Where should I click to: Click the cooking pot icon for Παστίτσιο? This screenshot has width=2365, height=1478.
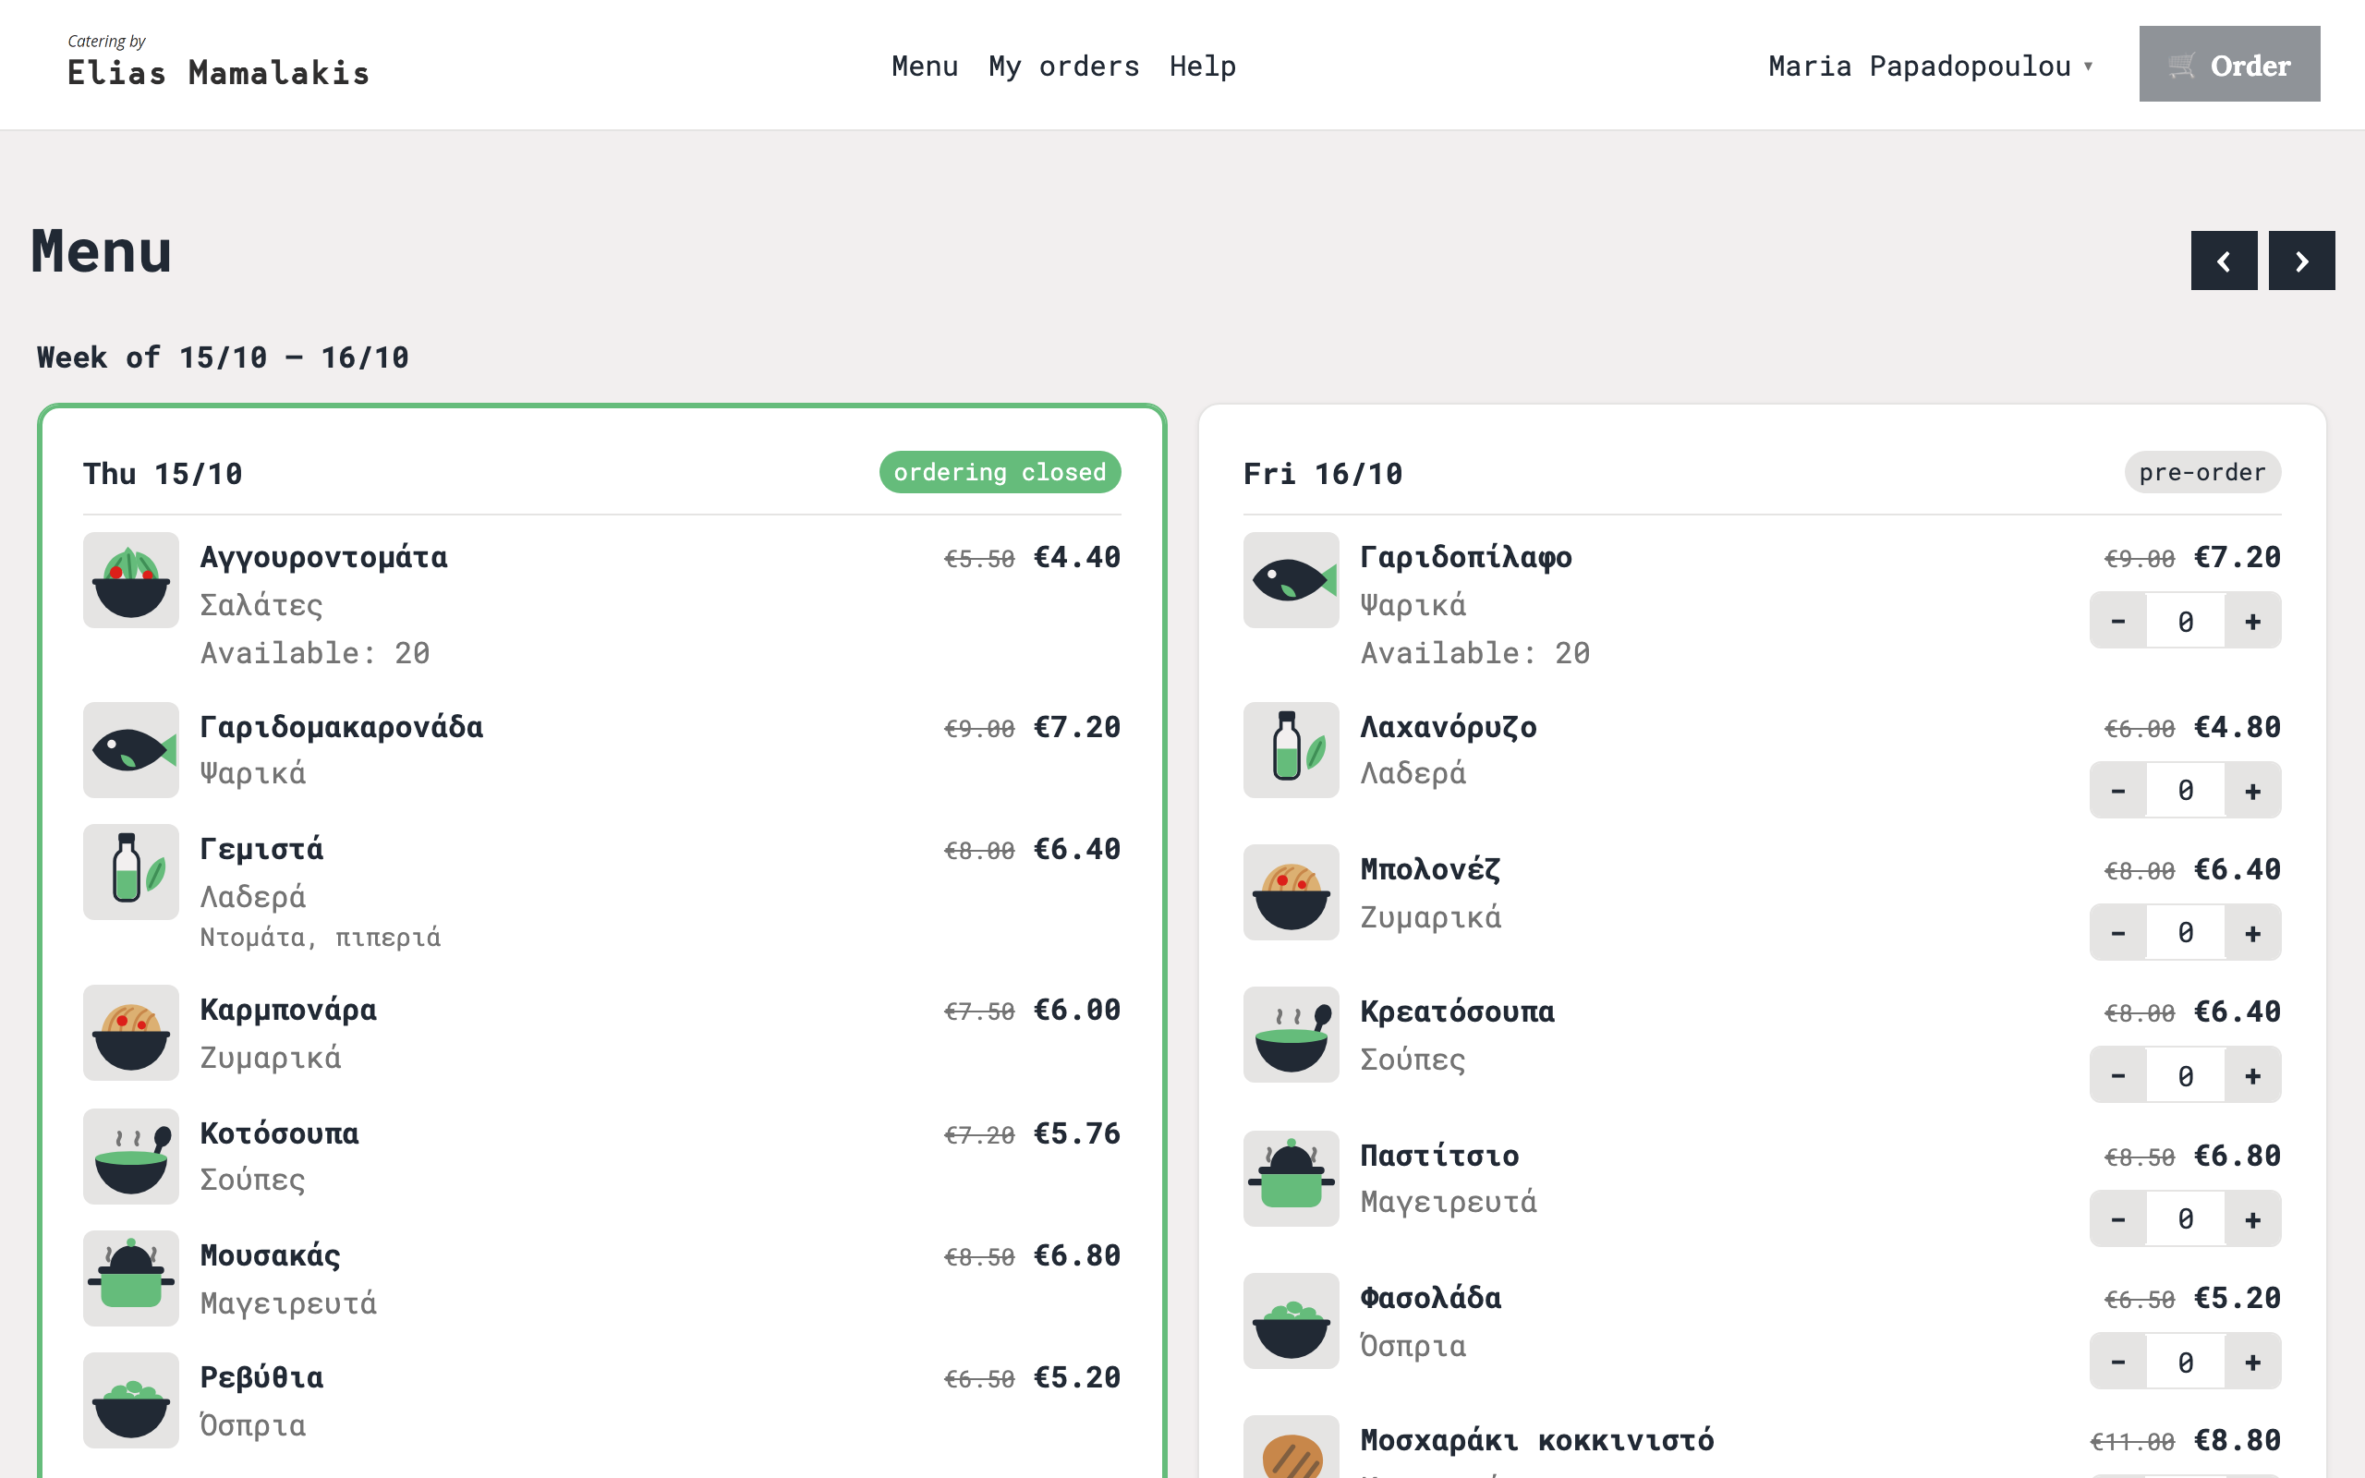coord(1291,1179)
